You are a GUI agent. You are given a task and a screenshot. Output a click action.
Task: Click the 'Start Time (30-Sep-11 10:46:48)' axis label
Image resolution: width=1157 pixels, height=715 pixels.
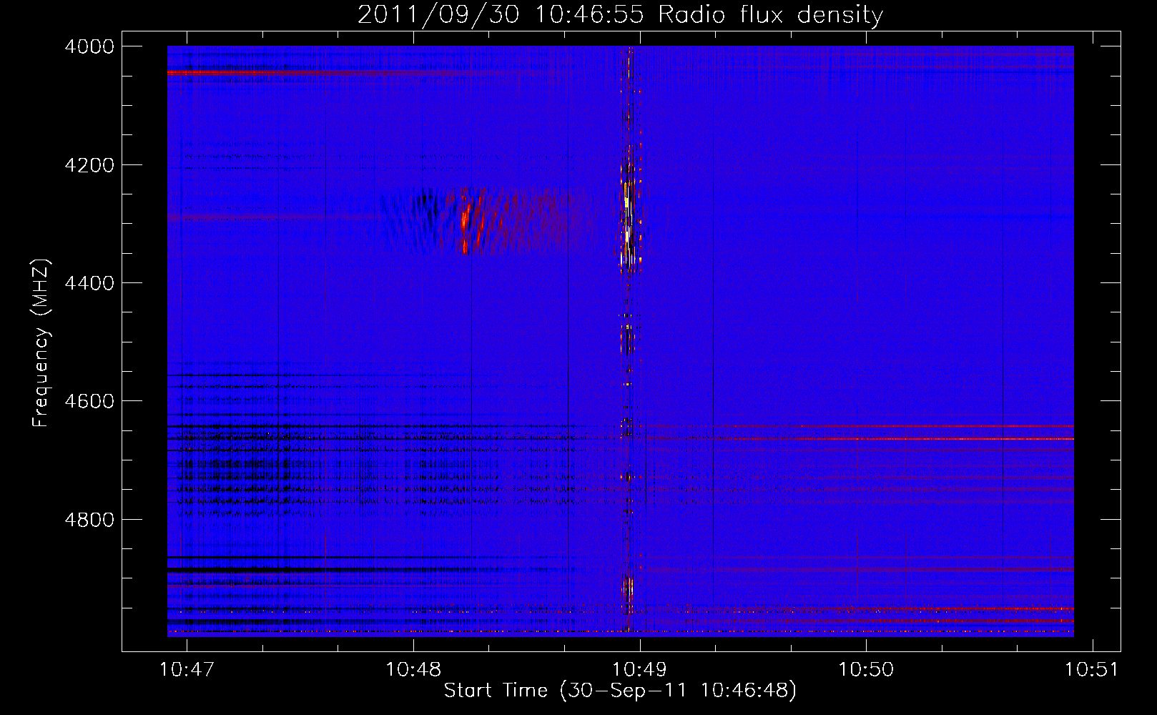tap(620, 691)
